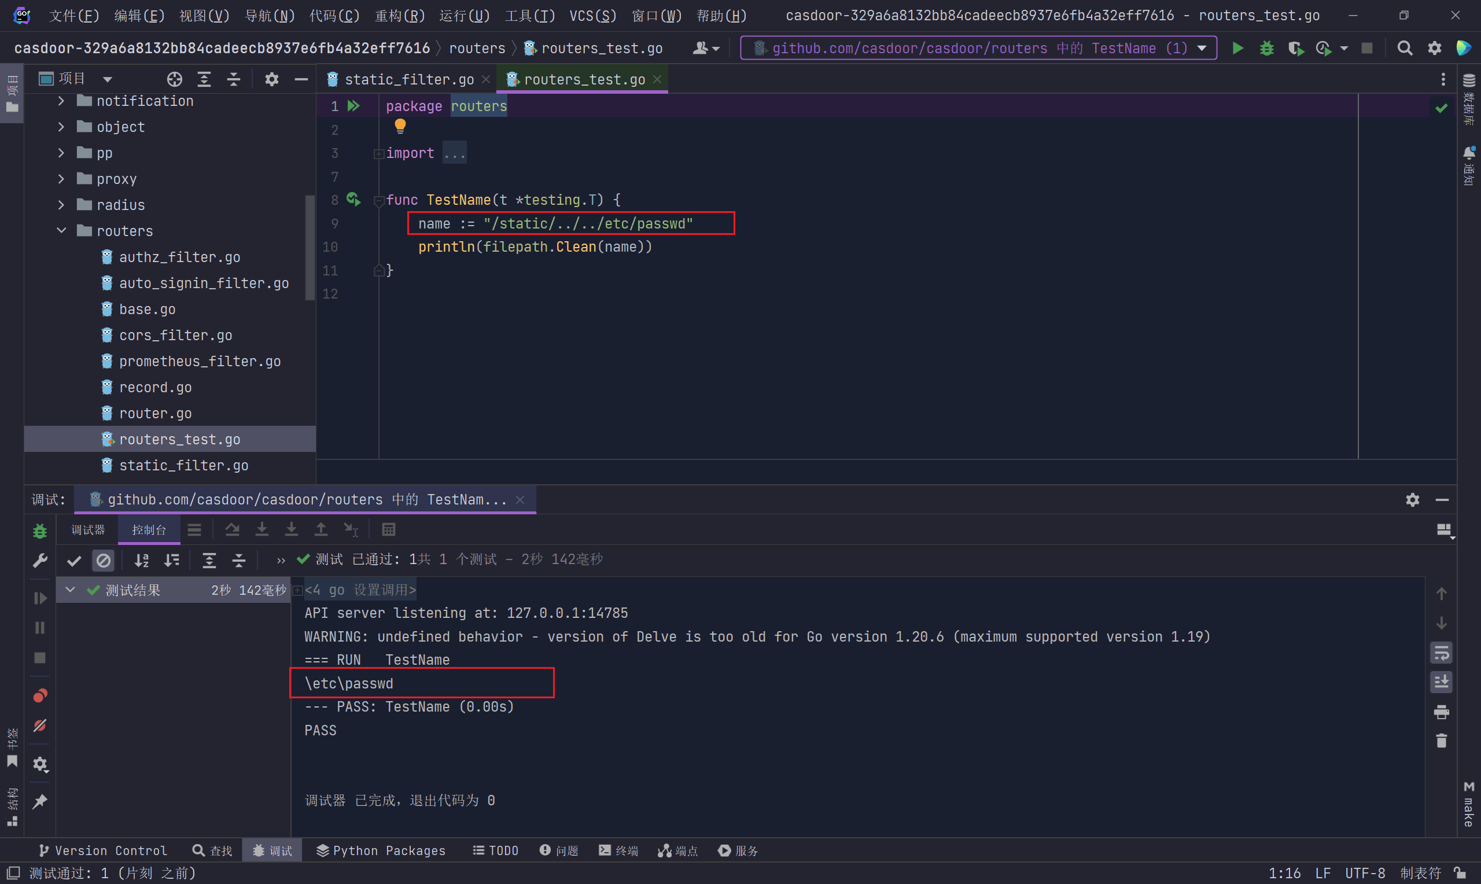The image size is (1481, 884).
Task: Expand all items in the project panel
Action: 204,79
